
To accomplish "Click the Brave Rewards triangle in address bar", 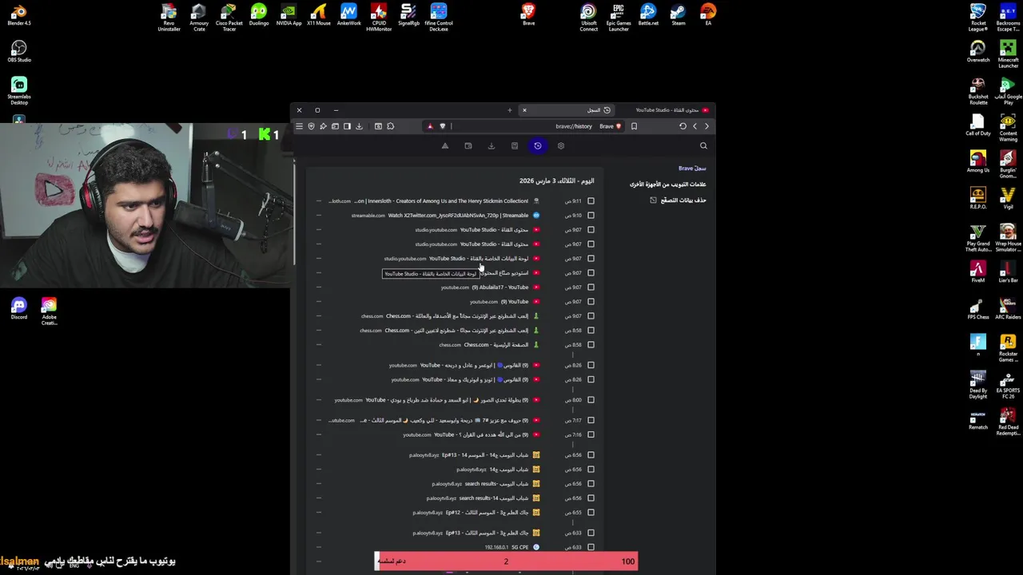I will click(x=430, y=126).
